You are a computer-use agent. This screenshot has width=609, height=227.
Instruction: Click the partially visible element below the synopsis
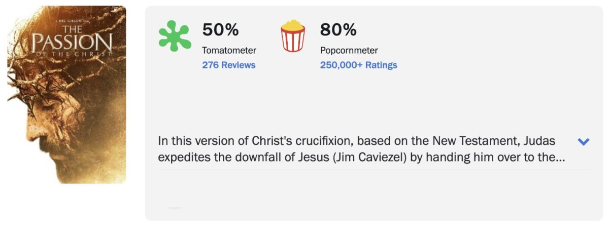pos(175,207)
